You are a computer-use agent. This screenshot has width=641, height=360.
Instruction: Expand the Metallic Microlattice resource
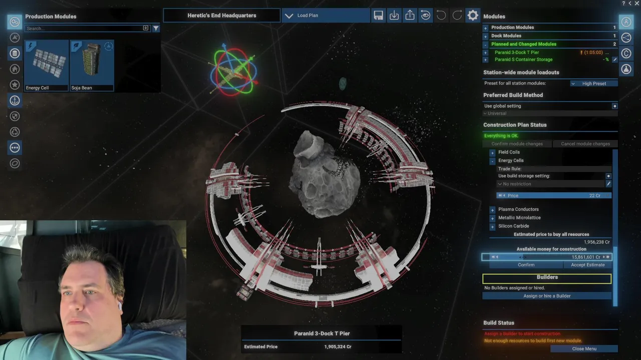pos(492,218)
